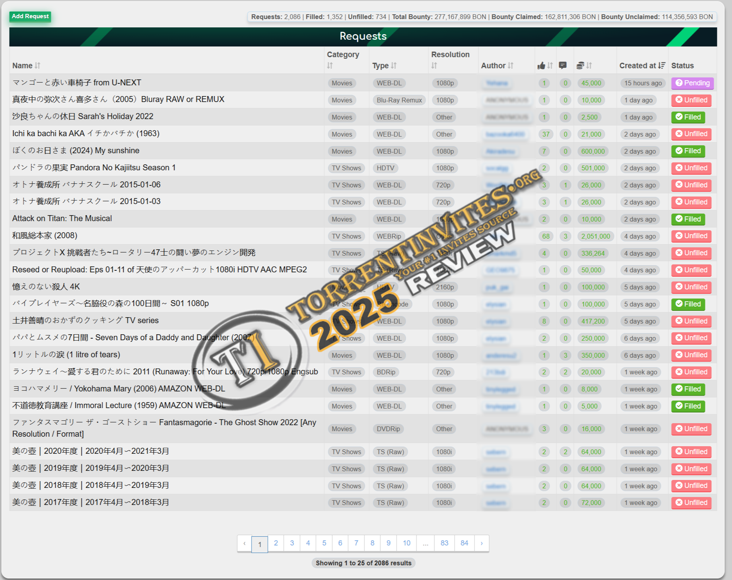Click the HDTV type tag on Pandora row

[x=385, y=168]
